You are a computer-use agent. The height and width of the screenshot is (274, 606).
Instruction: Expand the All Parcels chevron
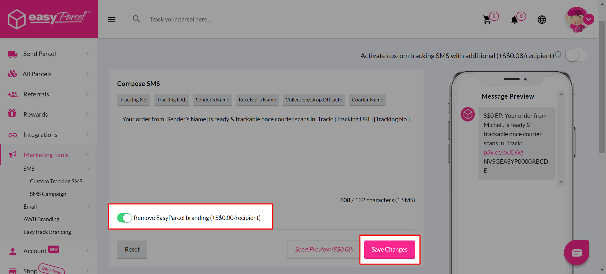pyautogui.click(x=87, y=74)
